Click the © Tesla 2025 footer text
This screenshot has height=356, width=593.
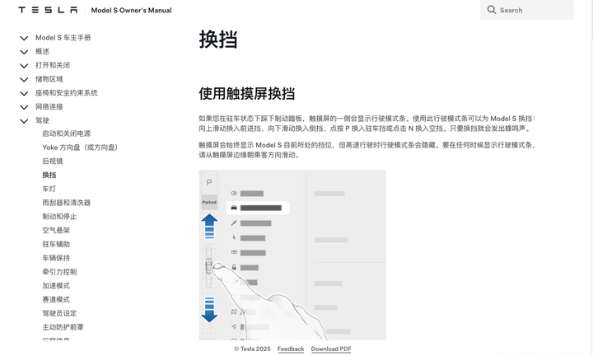pyautogui.click(x=252, y=349)
